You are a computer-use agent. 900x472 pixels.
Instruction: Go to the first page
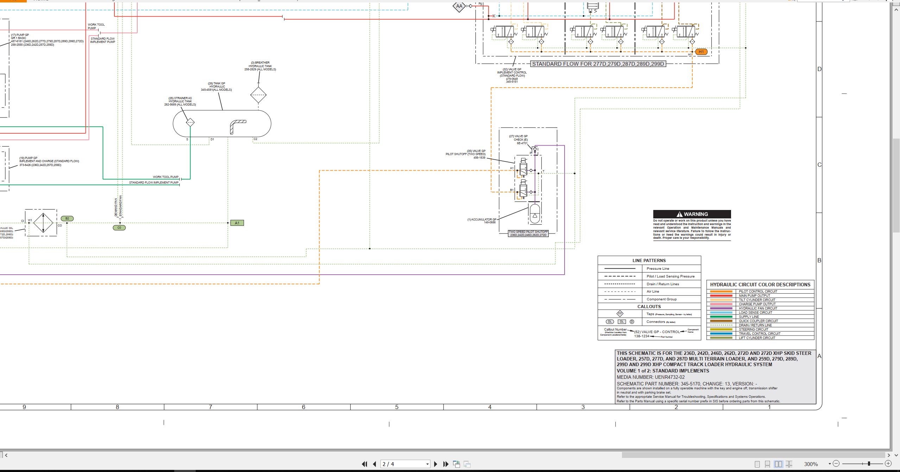(x=364, y=464)
